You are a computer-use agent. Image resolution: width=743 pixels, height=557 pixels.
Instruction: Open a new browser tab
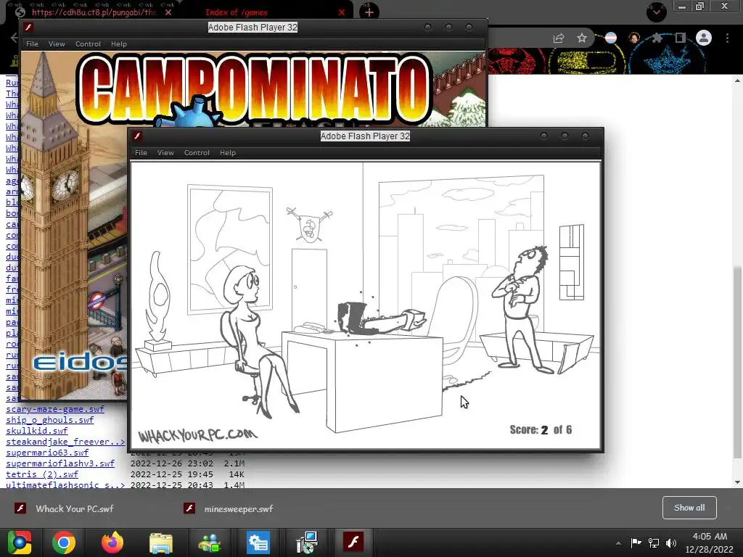coord(369,12)
